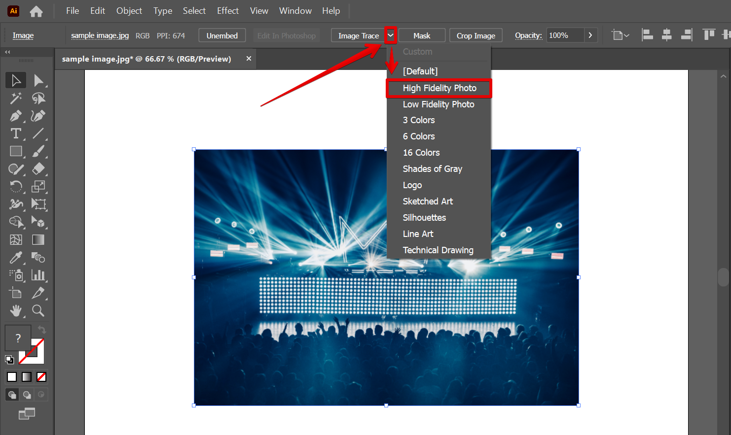
Task: Pick the Zoom tool
Action: [38, 310]
